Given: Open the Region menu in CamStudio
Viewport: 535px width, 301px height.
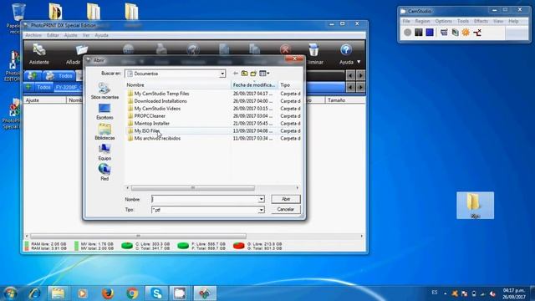Looking at the screenshot, I should [422, 21].
